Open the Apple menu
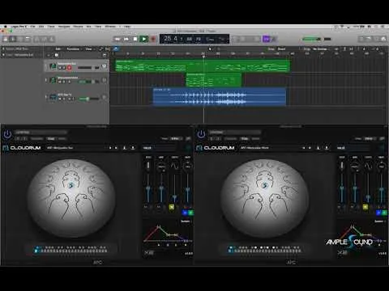The image size is (389, 291). coord(5,27)
